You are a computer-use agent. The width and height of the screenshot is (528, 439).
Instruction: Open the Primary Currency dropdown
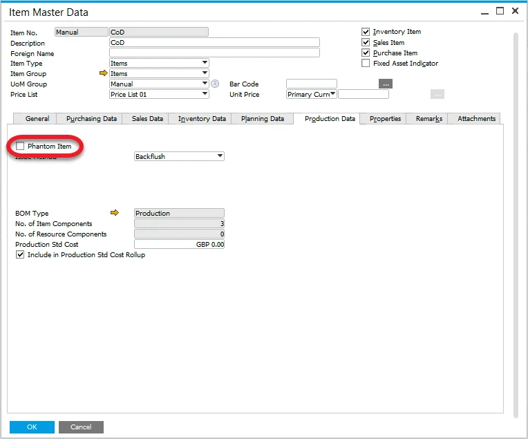[x=333, y=94]
